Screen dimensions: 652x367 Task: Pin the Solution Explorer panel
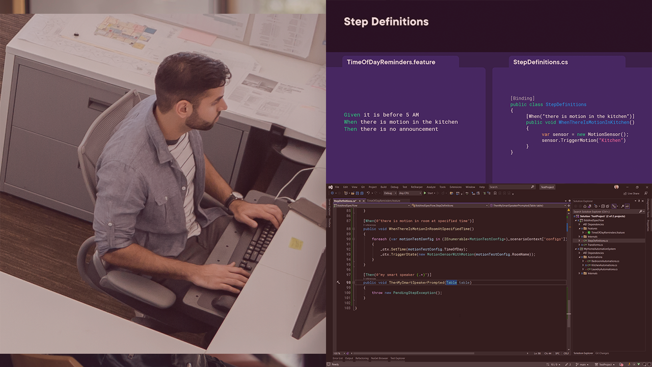pos(638,201)
